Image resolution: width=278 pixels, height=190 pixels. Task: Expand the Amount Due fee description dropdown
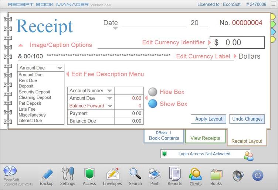click(x=60, y=68)
